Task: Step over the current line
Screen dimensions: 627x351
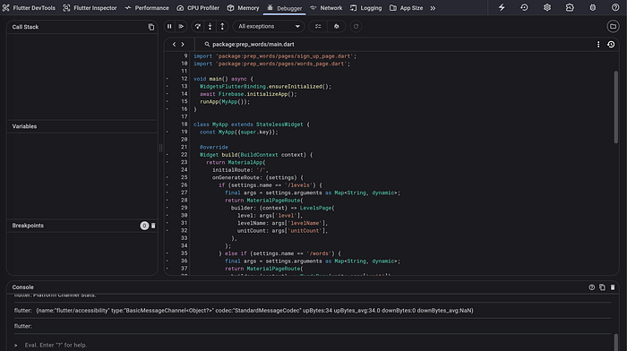Action: [x=198, y=26]
